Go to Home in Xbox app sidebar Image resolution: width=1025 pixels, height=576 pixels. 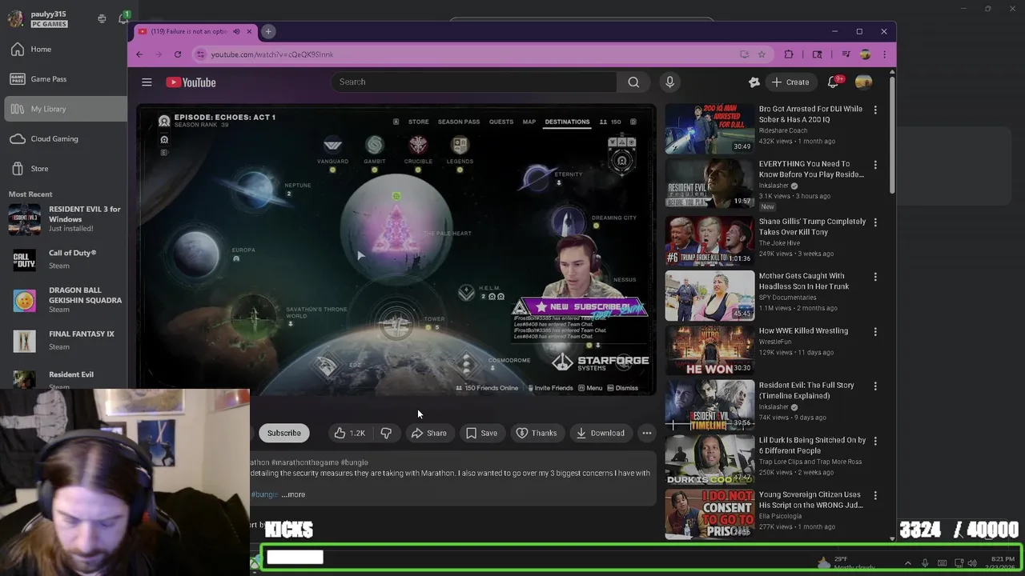(64, 49)
